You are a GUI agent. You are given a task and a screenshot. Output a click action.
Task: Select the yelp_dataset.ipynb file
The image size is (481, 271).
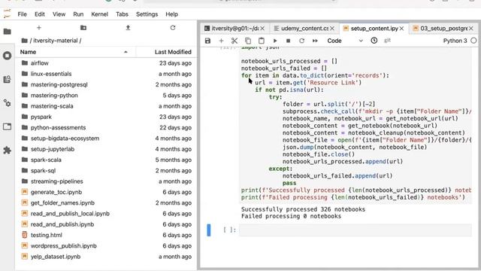coord(107,257)
